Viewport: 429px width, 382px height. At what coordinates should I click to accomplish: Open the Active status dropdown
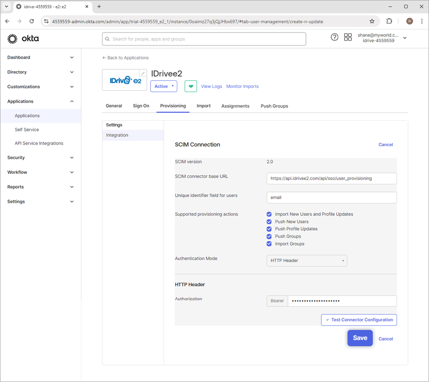pos(163,86)
